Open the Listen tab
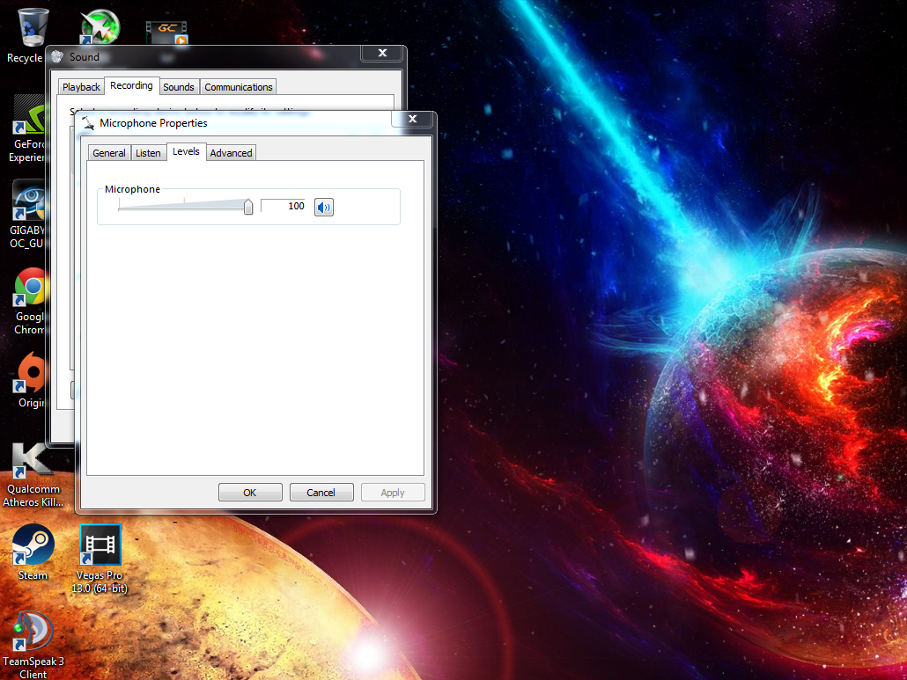The image size is (907, 680). pyautogui.click(x=148, y=153)
